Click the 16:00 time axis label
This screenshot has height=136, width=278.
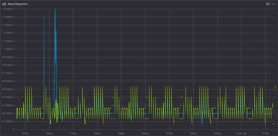pos(49,133)
